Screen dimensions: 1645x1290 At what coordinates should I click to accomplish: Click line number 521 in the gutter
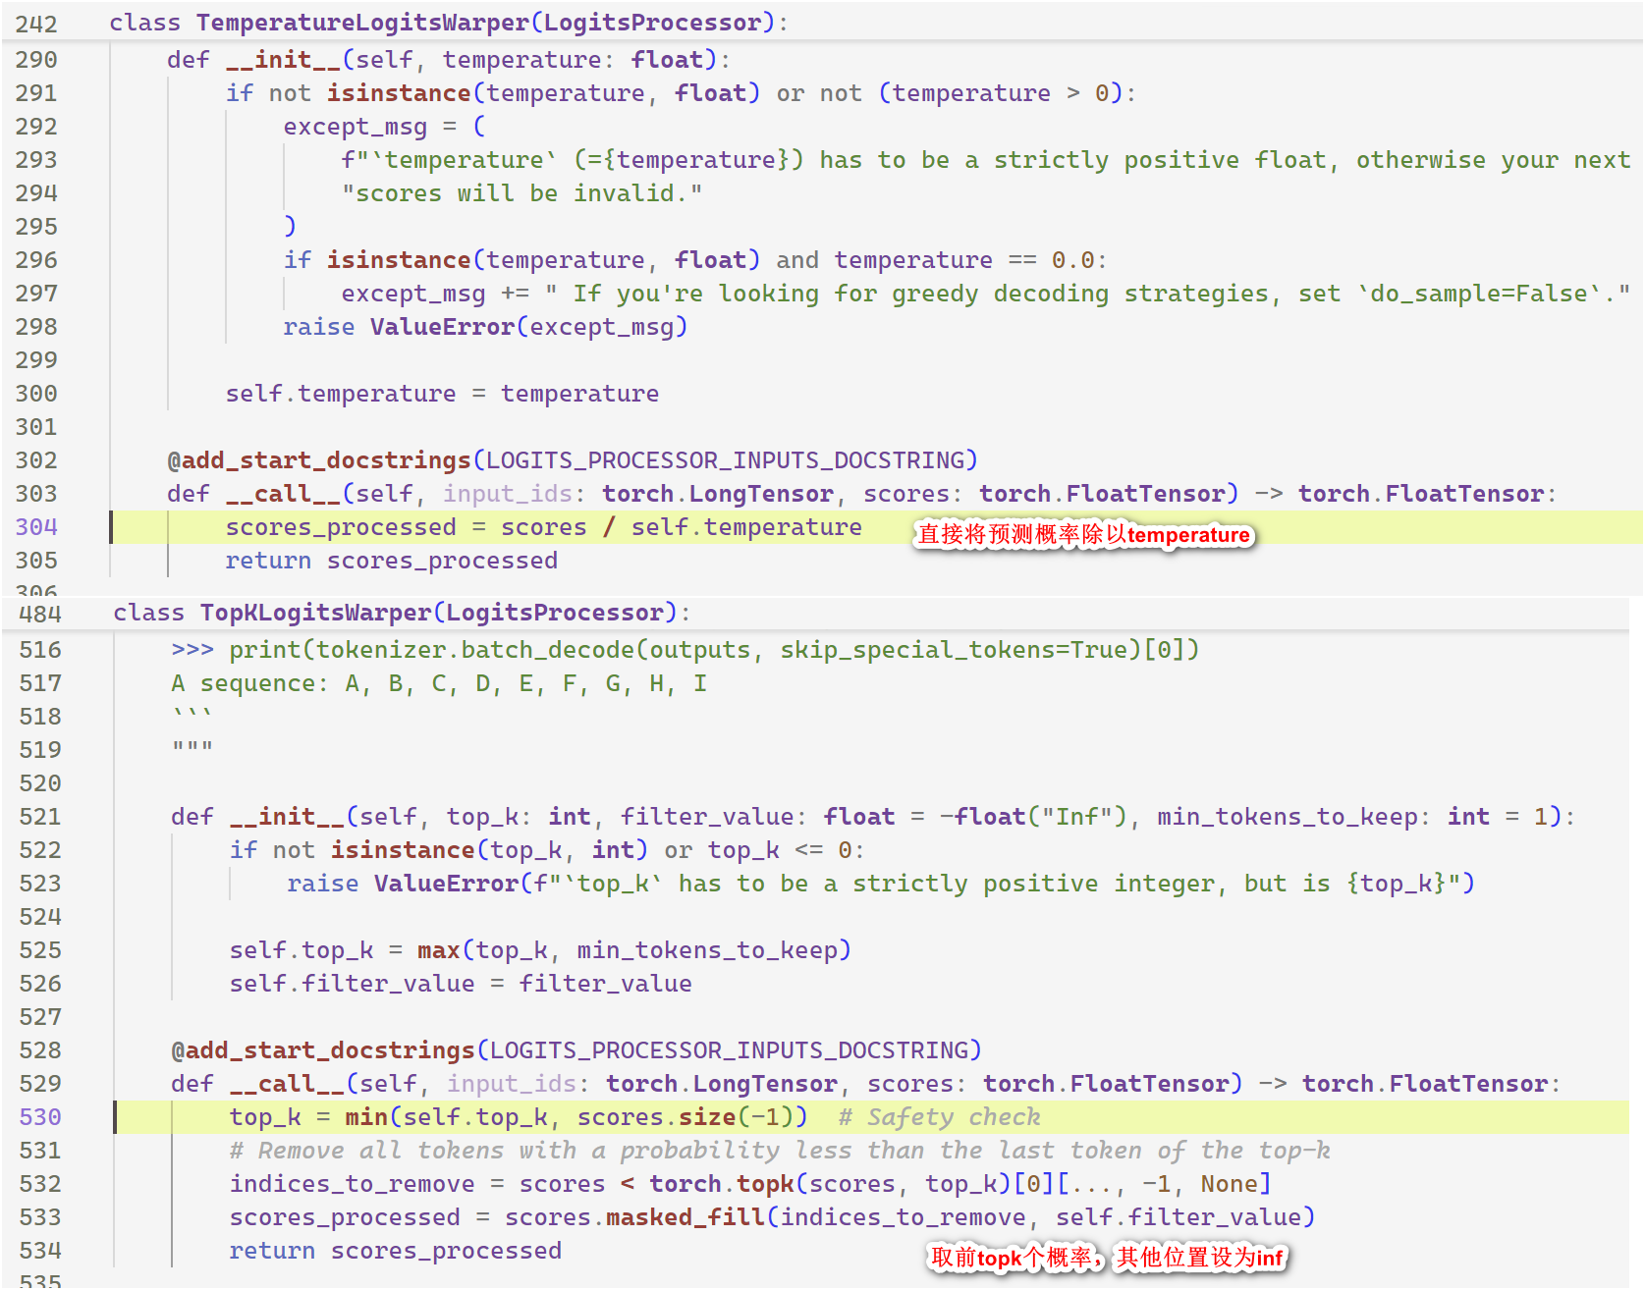coord(40,817)
